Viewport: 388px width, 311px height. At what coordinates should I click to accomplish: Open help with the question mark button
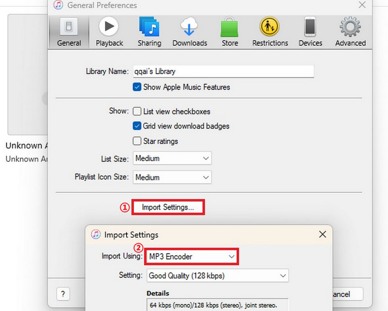[x=63, y=294]
